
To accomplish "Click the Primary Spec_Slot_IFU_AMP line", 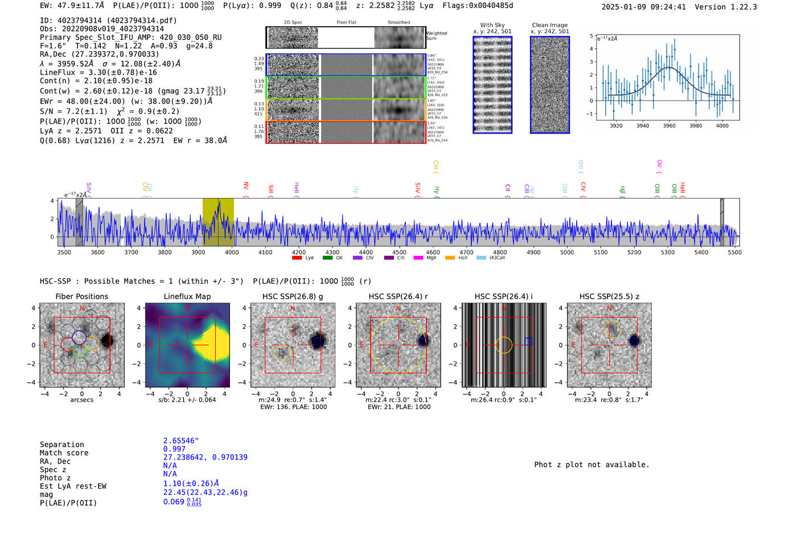I will [x=131, y=38].
